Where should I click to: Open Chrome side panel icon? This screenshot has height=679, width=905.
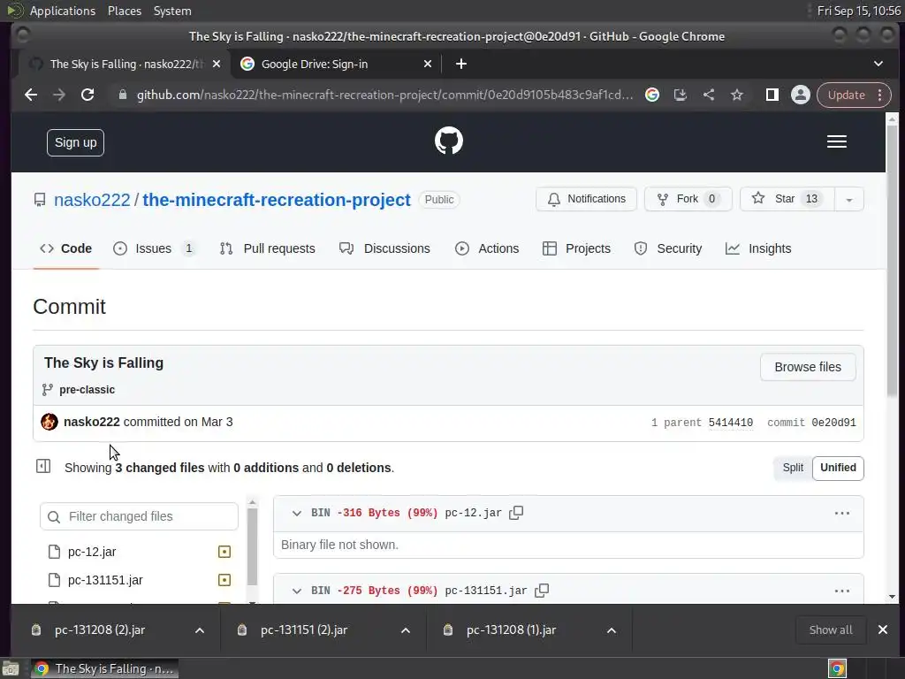coord(772,95)
